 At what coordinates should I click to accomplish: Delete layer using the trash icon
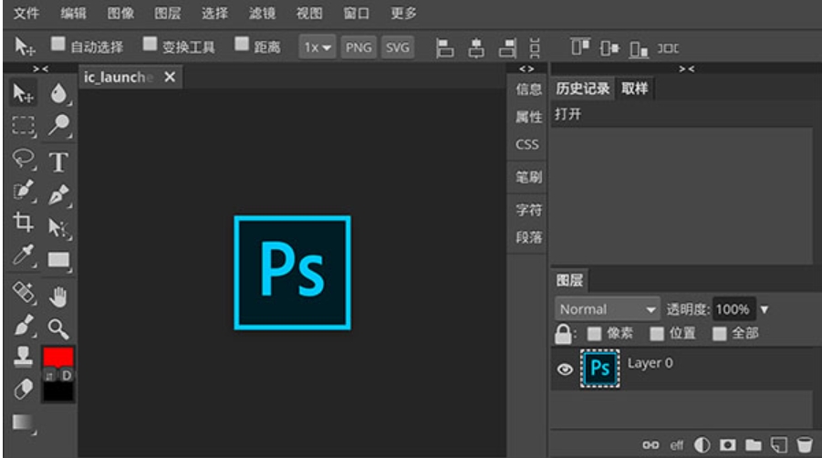click(x=804, y=444)
